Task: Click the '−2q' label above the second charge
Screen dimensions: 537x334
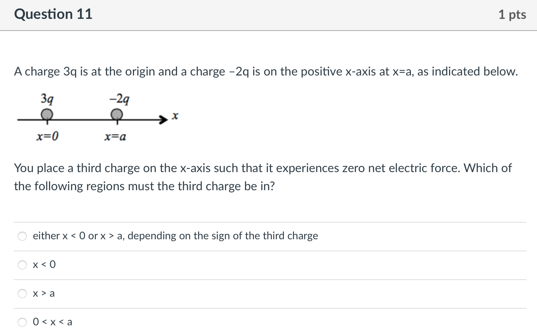Action: (119, 99)
